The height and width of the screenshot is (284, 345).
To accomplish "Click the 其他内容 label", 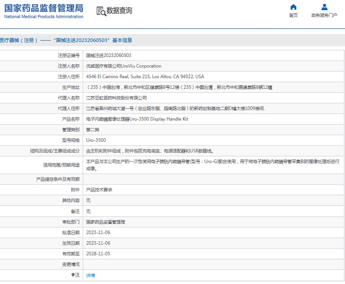I will [71, 201].
